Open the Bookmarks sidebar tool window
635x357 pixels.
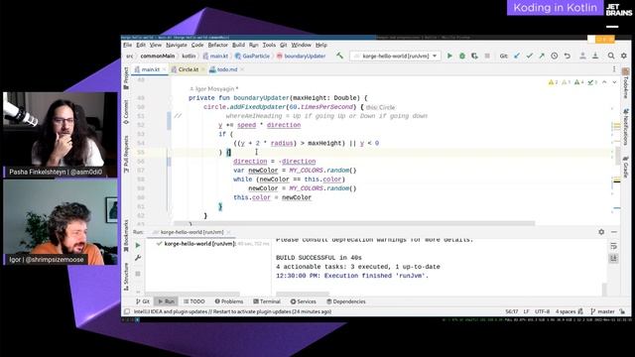126,236
